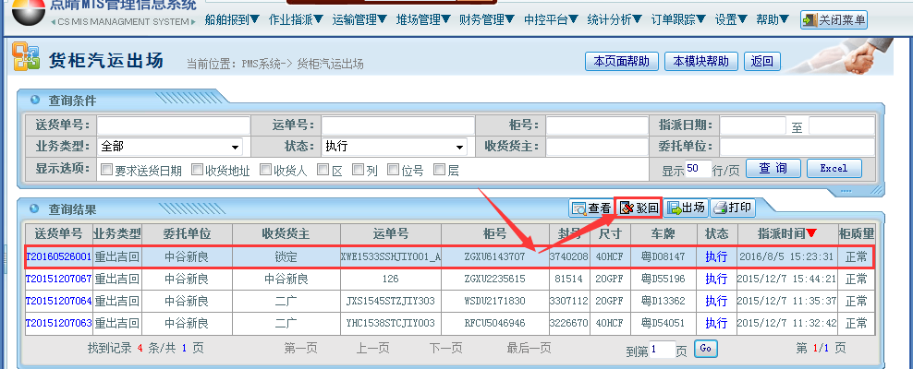Screen dimensions: 913x369
Task: Click the 货柜汽运出场 module icon
Action: [25, 61]
